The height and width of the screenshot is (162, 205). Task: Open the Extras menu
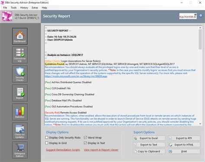tap(35, 8)
